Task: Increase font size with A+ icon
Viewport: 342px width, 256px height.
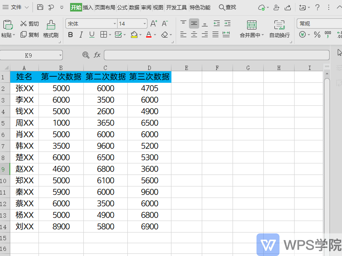Action: pyautogui.click(x=154, y=23)
